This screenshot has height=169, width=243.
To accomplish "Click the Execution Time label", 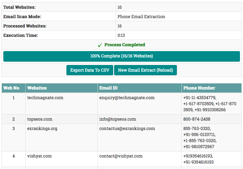I will coord(21,35).
